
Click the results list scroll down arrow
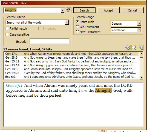click(141, 78)
